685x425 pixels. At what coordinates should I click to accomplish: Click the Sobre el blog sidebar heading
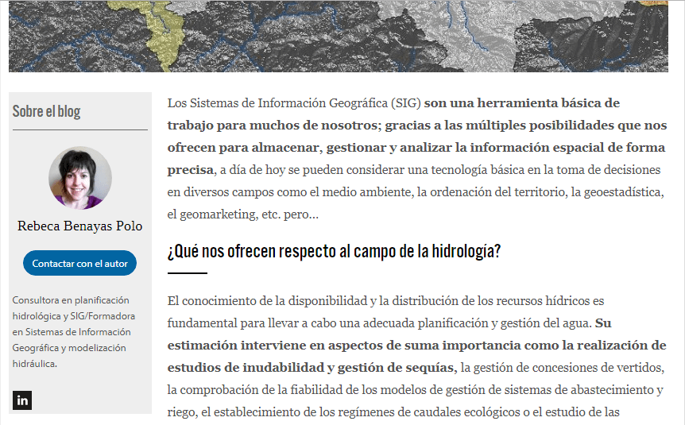click(x=46, y=111)
